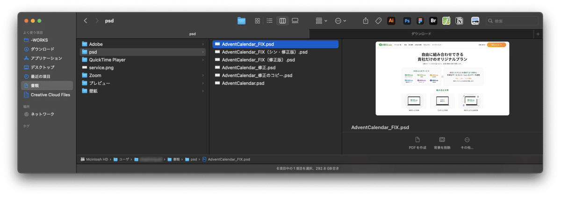Select the Zoom folder
This screenshot has width=561, height=197.
143,75
